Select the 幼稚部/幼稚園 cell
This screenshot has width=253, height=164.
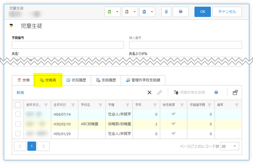point(119,124)
